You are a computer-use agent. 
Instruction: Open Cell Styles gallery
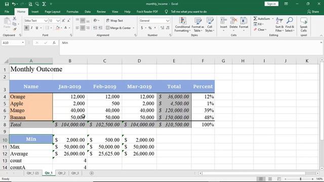[210, 25]
